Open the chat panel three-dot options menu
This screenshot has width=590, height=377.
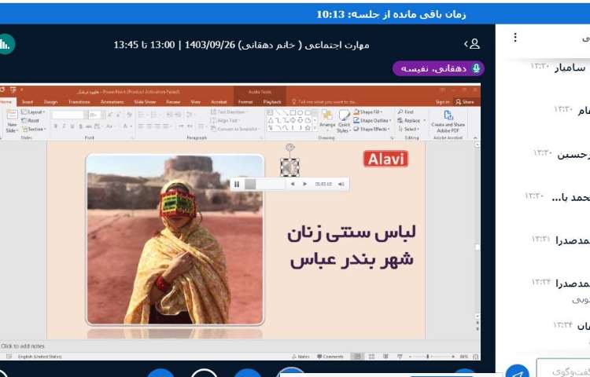(x=515, y=37)
